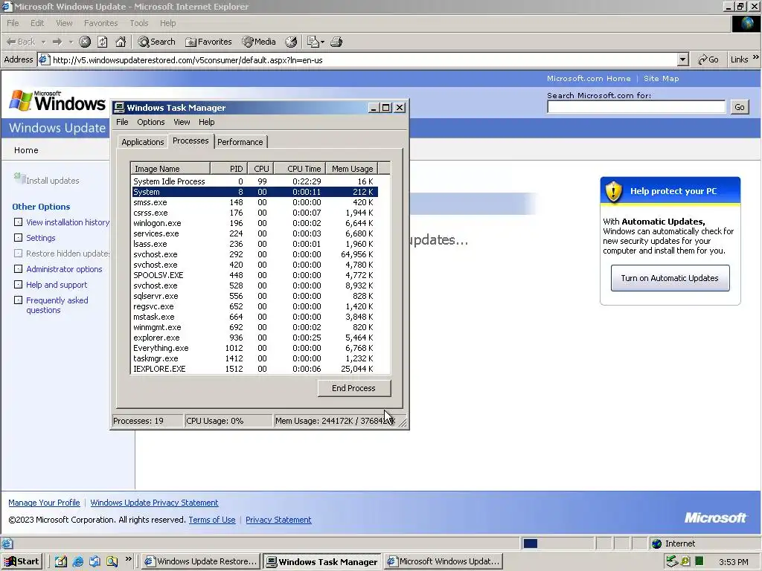The image size is (762, 571).
Task: Click the green CPU meter tray icon
Action: coord(699,561)
